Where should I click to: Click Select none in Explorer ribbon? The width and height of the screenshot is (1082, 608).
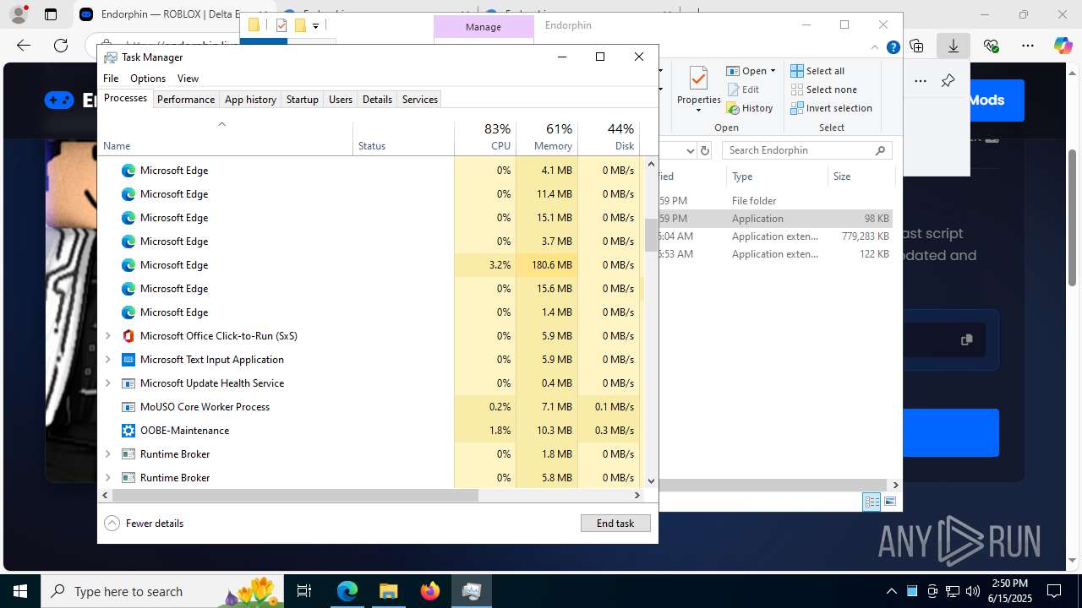point(823,90)
